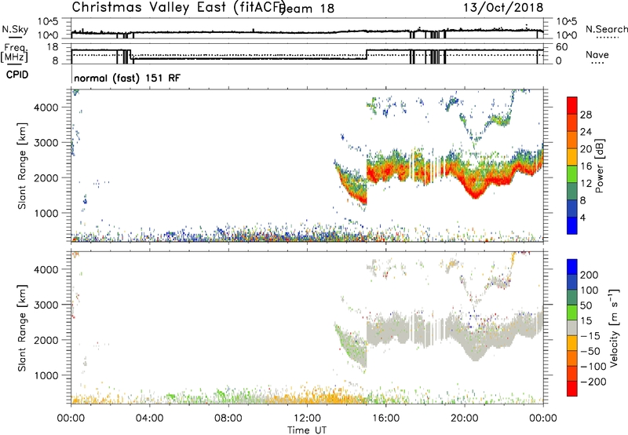Click the date '13/Oct/2018'

click(503, 7)
